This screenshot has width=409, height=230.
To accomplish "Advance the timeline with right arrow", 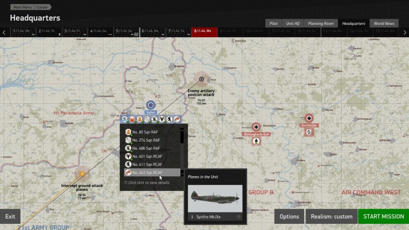I will click(405, 32).
